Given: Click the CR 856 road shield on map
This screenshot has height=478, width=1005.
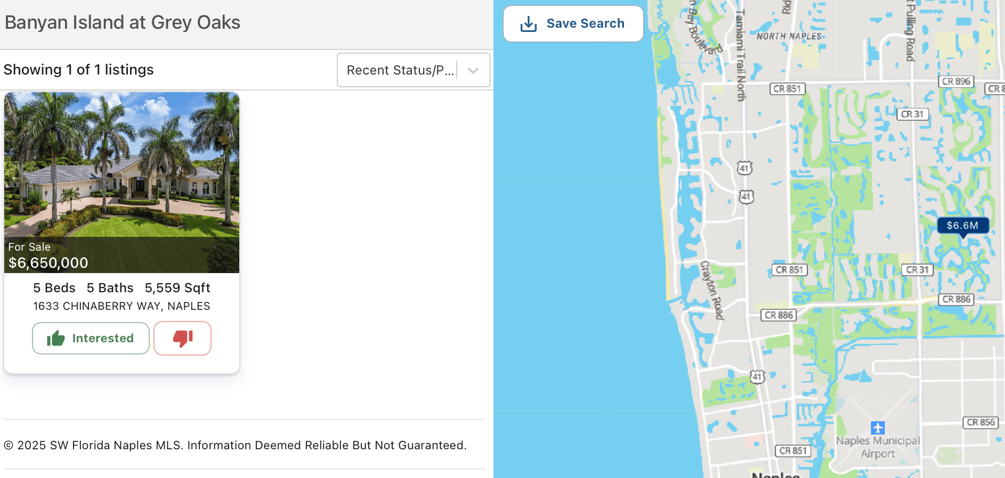Looking at the screenshot, I should [980, 422].
